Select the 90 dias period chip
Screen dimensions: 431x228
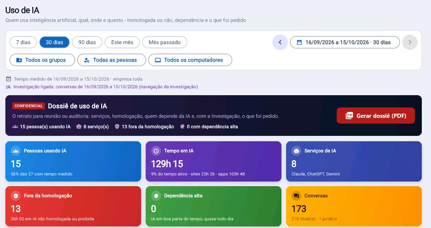click(87, 42)
